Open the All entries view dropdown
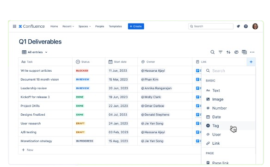The width and height of the screenshot is (270, 167). 34,52
